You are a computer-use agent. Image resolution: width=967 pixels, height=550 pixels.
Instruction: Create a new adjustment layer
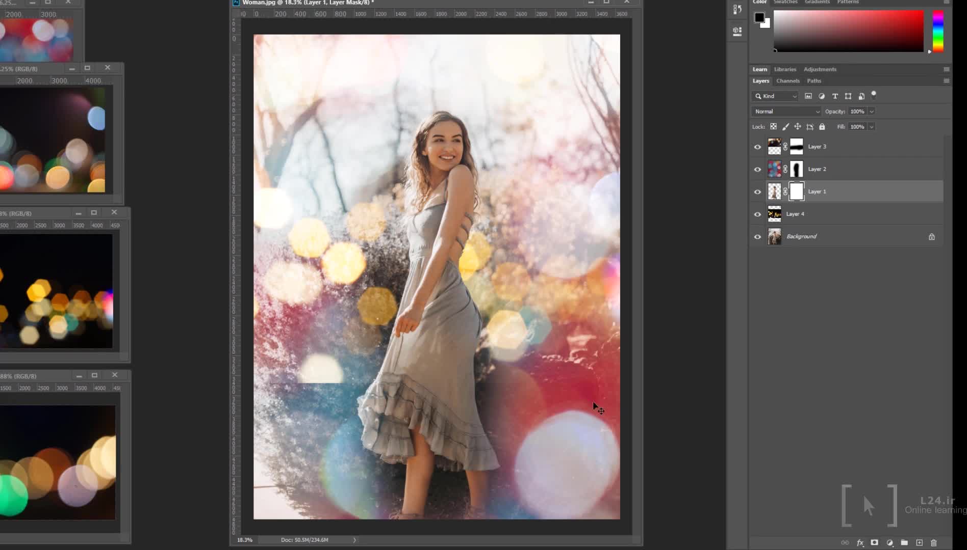click(889, 543)
